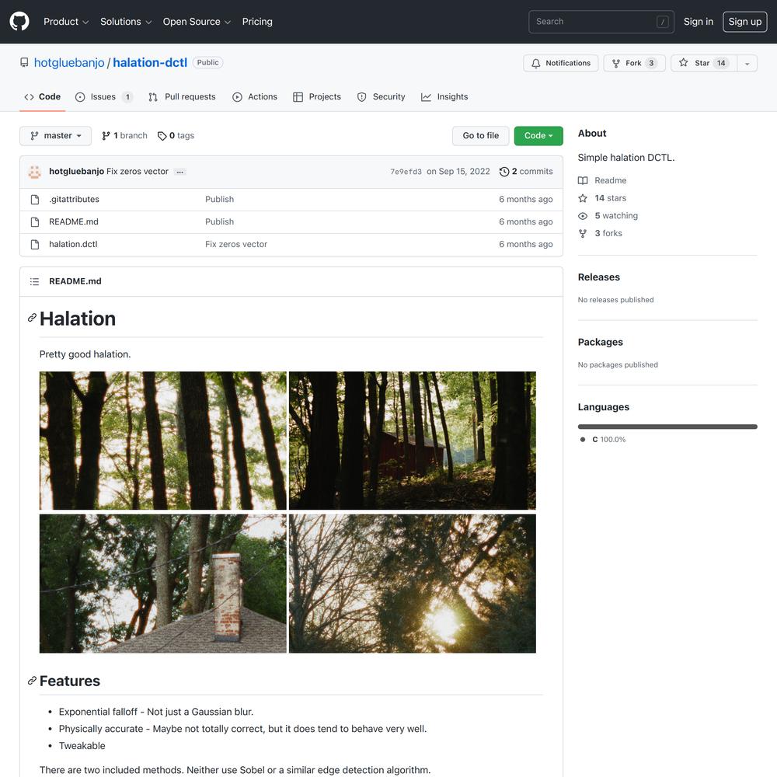Viewport: 777px width, 777px height.
Task: Open the brick chimney sample image
Action: pyautogui.click(x=163, y=584)
